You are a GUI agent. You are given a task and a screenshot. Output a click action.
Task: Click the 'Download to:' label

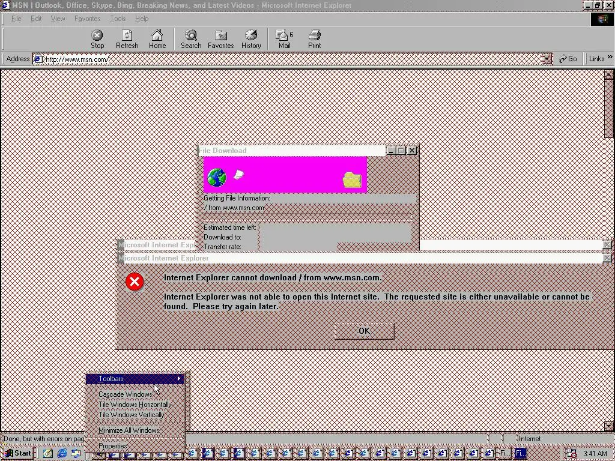click(222, 237)
